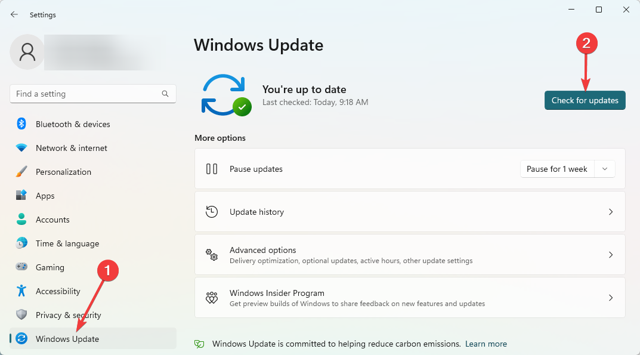The width and height of the screenshot is (640, 355).
Task: Click the Time & language globe icon
Action: tap(21, 243)
